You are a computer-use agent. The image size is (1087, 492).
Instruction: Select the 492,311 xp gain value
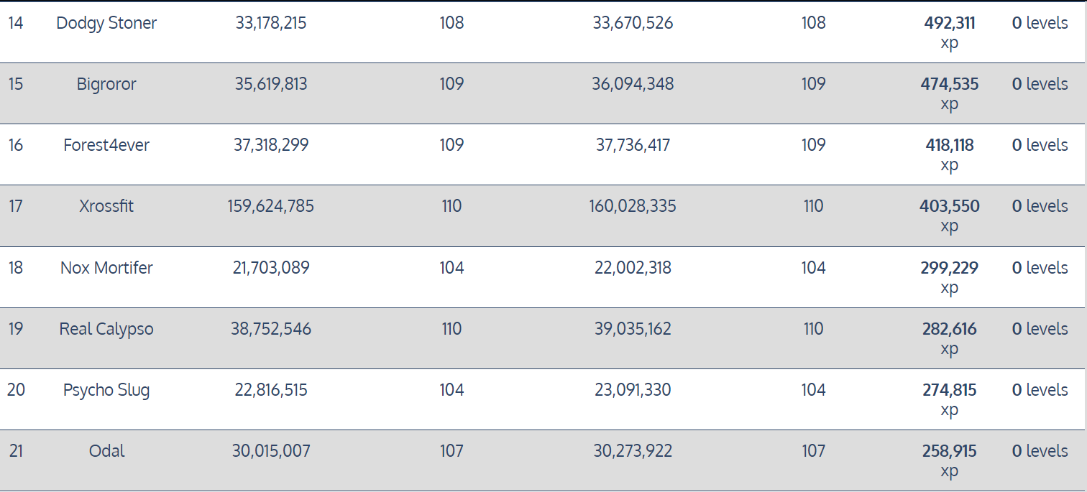click(x=950, y=32)
